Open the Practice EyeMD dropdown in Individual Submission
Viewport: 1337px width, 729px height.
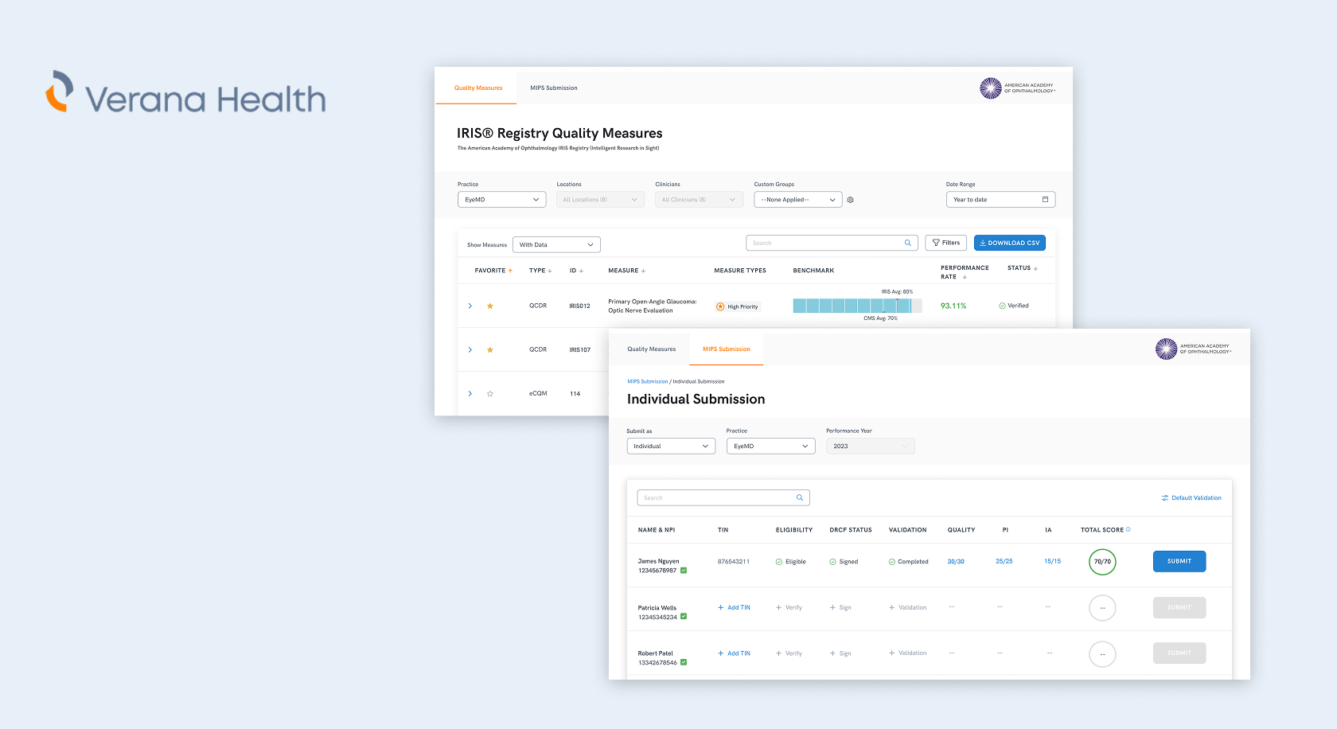click(771, 446)
